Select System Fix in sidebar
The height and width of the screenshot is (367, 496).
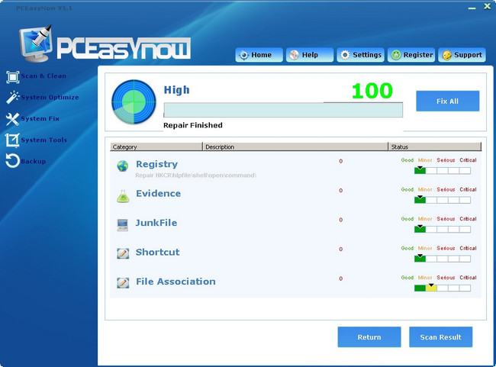(x=40, y=118)
